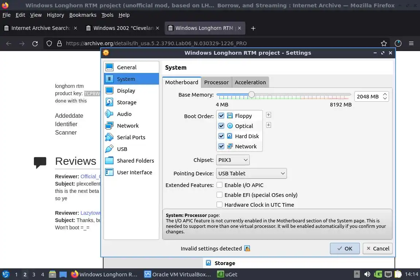Click the padlock site info icon
Screen dimensions: 420x280
59,43
